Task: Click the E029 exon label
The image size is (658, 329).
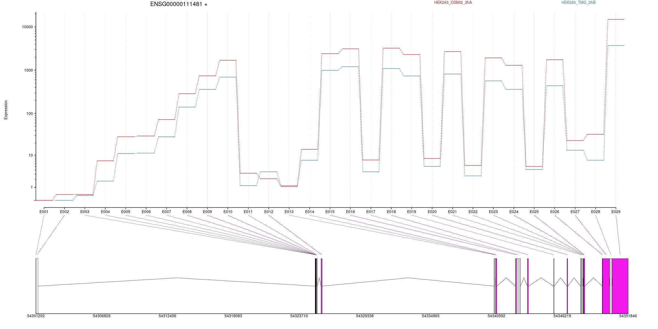Action: coord(616,212)
